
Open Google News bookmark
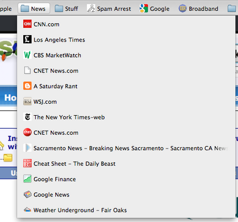point(126,194)
